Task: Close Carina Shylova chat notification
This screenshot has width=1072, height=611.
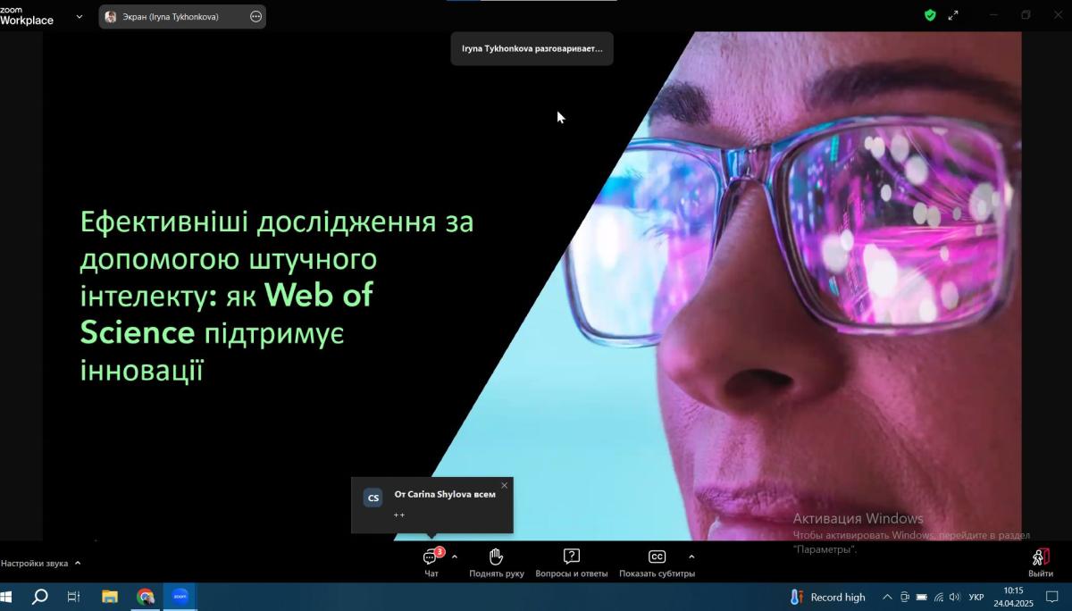Action: point(505,485)
